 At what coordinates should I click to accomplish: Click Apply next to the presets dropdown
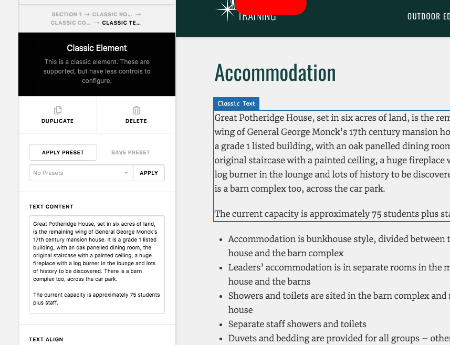[149, 173]
